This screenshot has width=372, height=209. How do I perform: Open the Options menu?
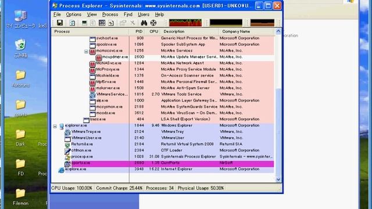tap(74, 15)
